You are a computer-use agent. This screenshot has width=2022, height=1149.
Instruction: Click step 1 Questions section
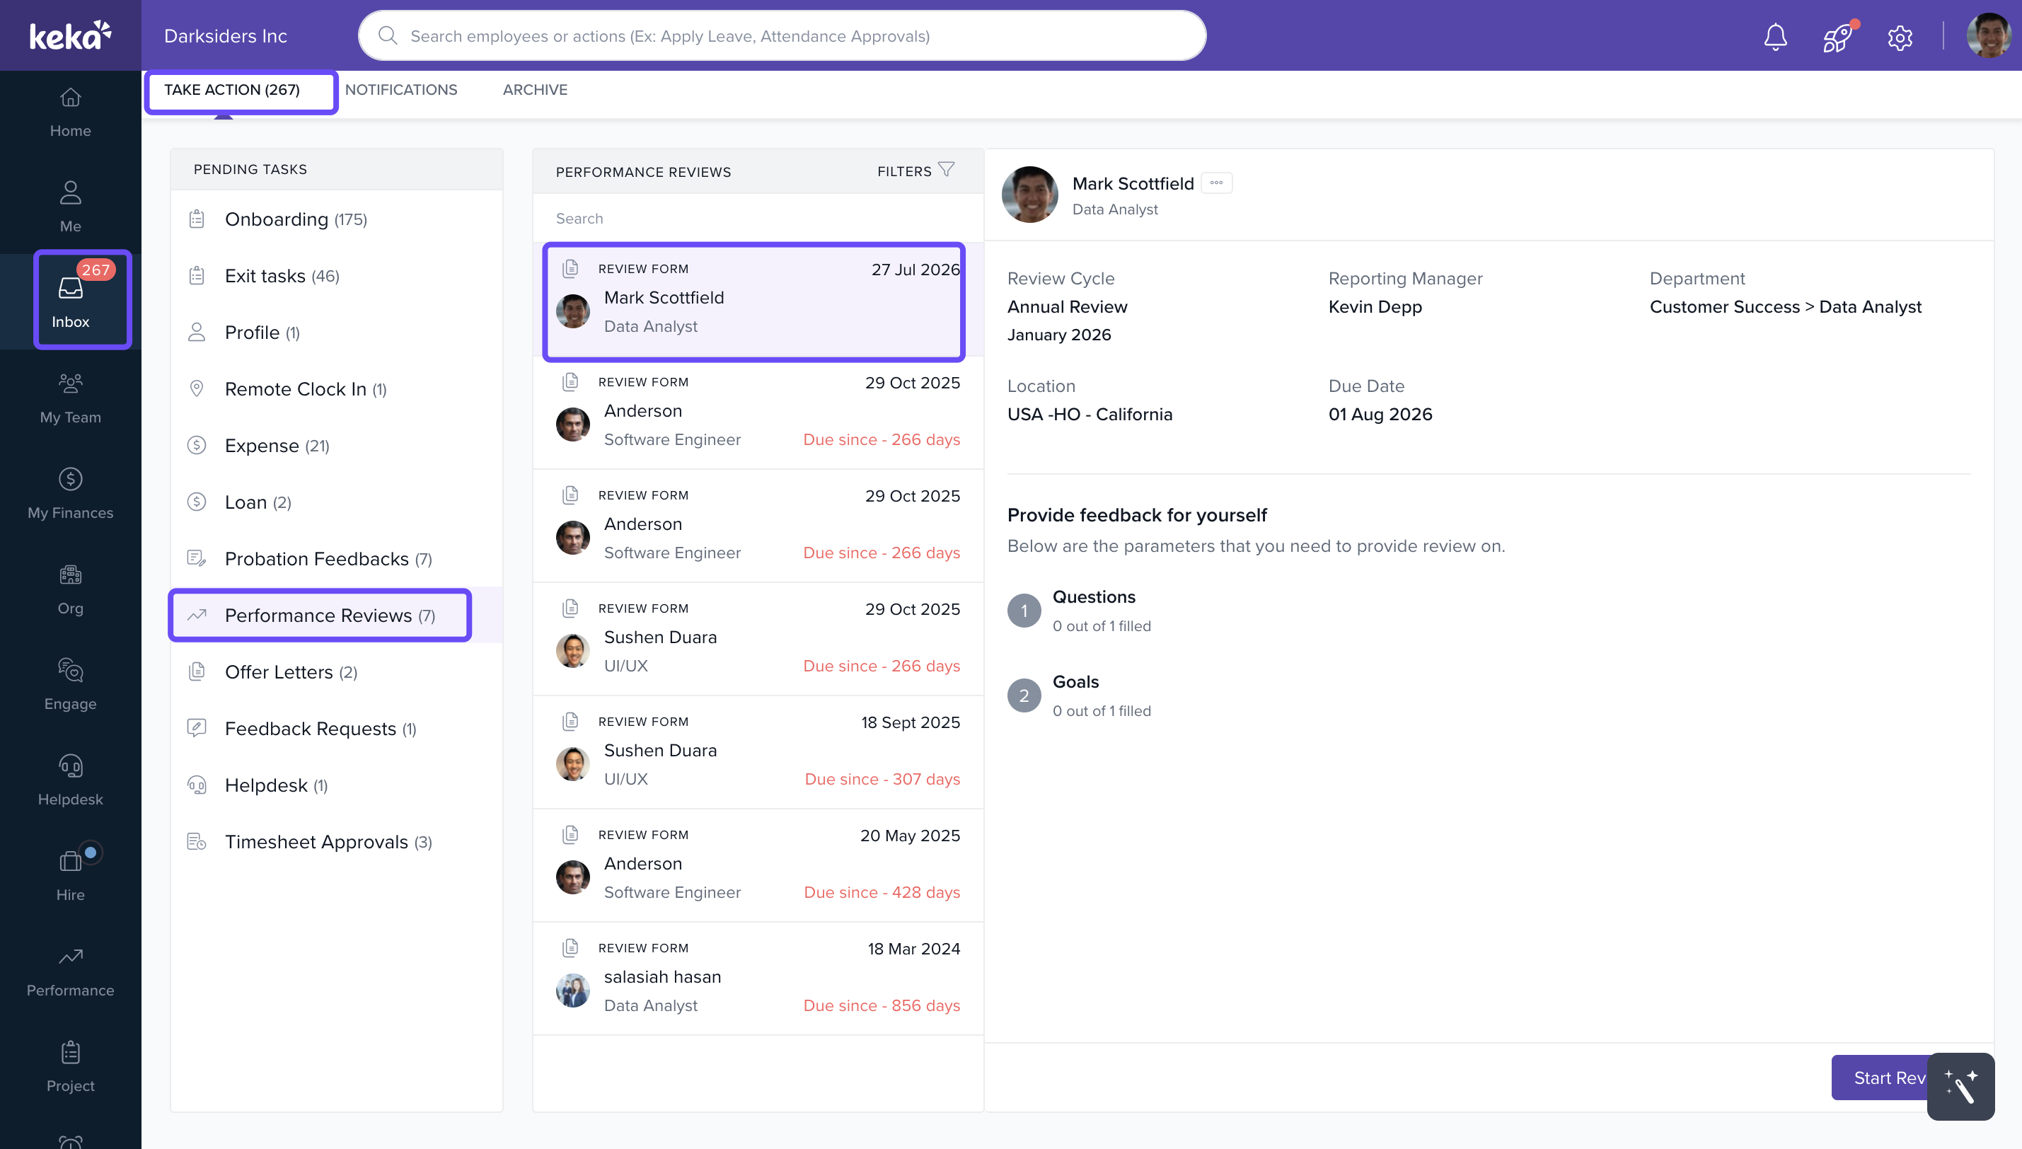1079,611
